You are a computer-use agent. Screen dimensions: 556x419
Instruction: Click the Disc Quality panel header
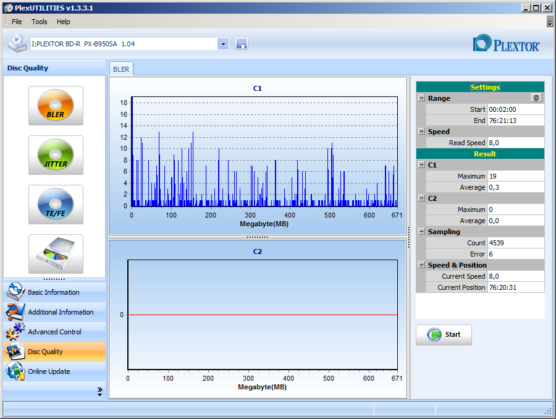pyautogui.click(x=54, y=68)
